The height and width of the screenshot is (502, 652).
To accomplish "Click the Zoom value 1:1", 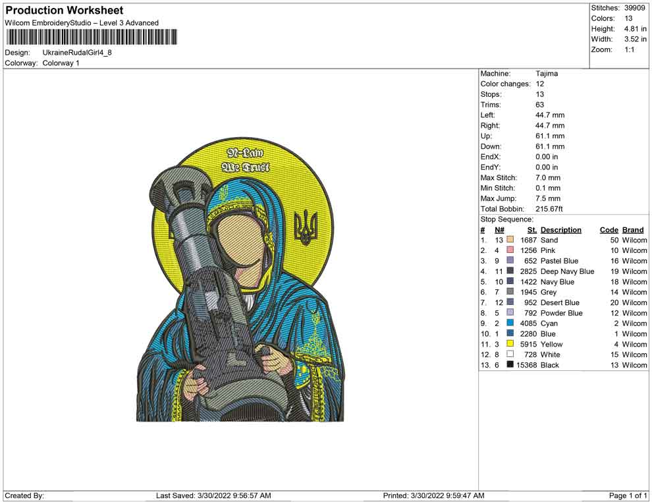I will point(630,49).
